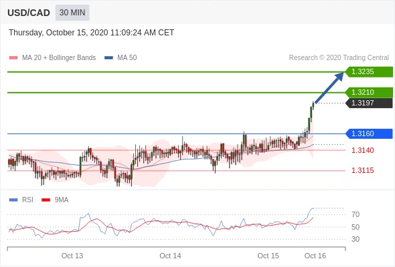Click the red 9MA legend swatch

(46, 200)
